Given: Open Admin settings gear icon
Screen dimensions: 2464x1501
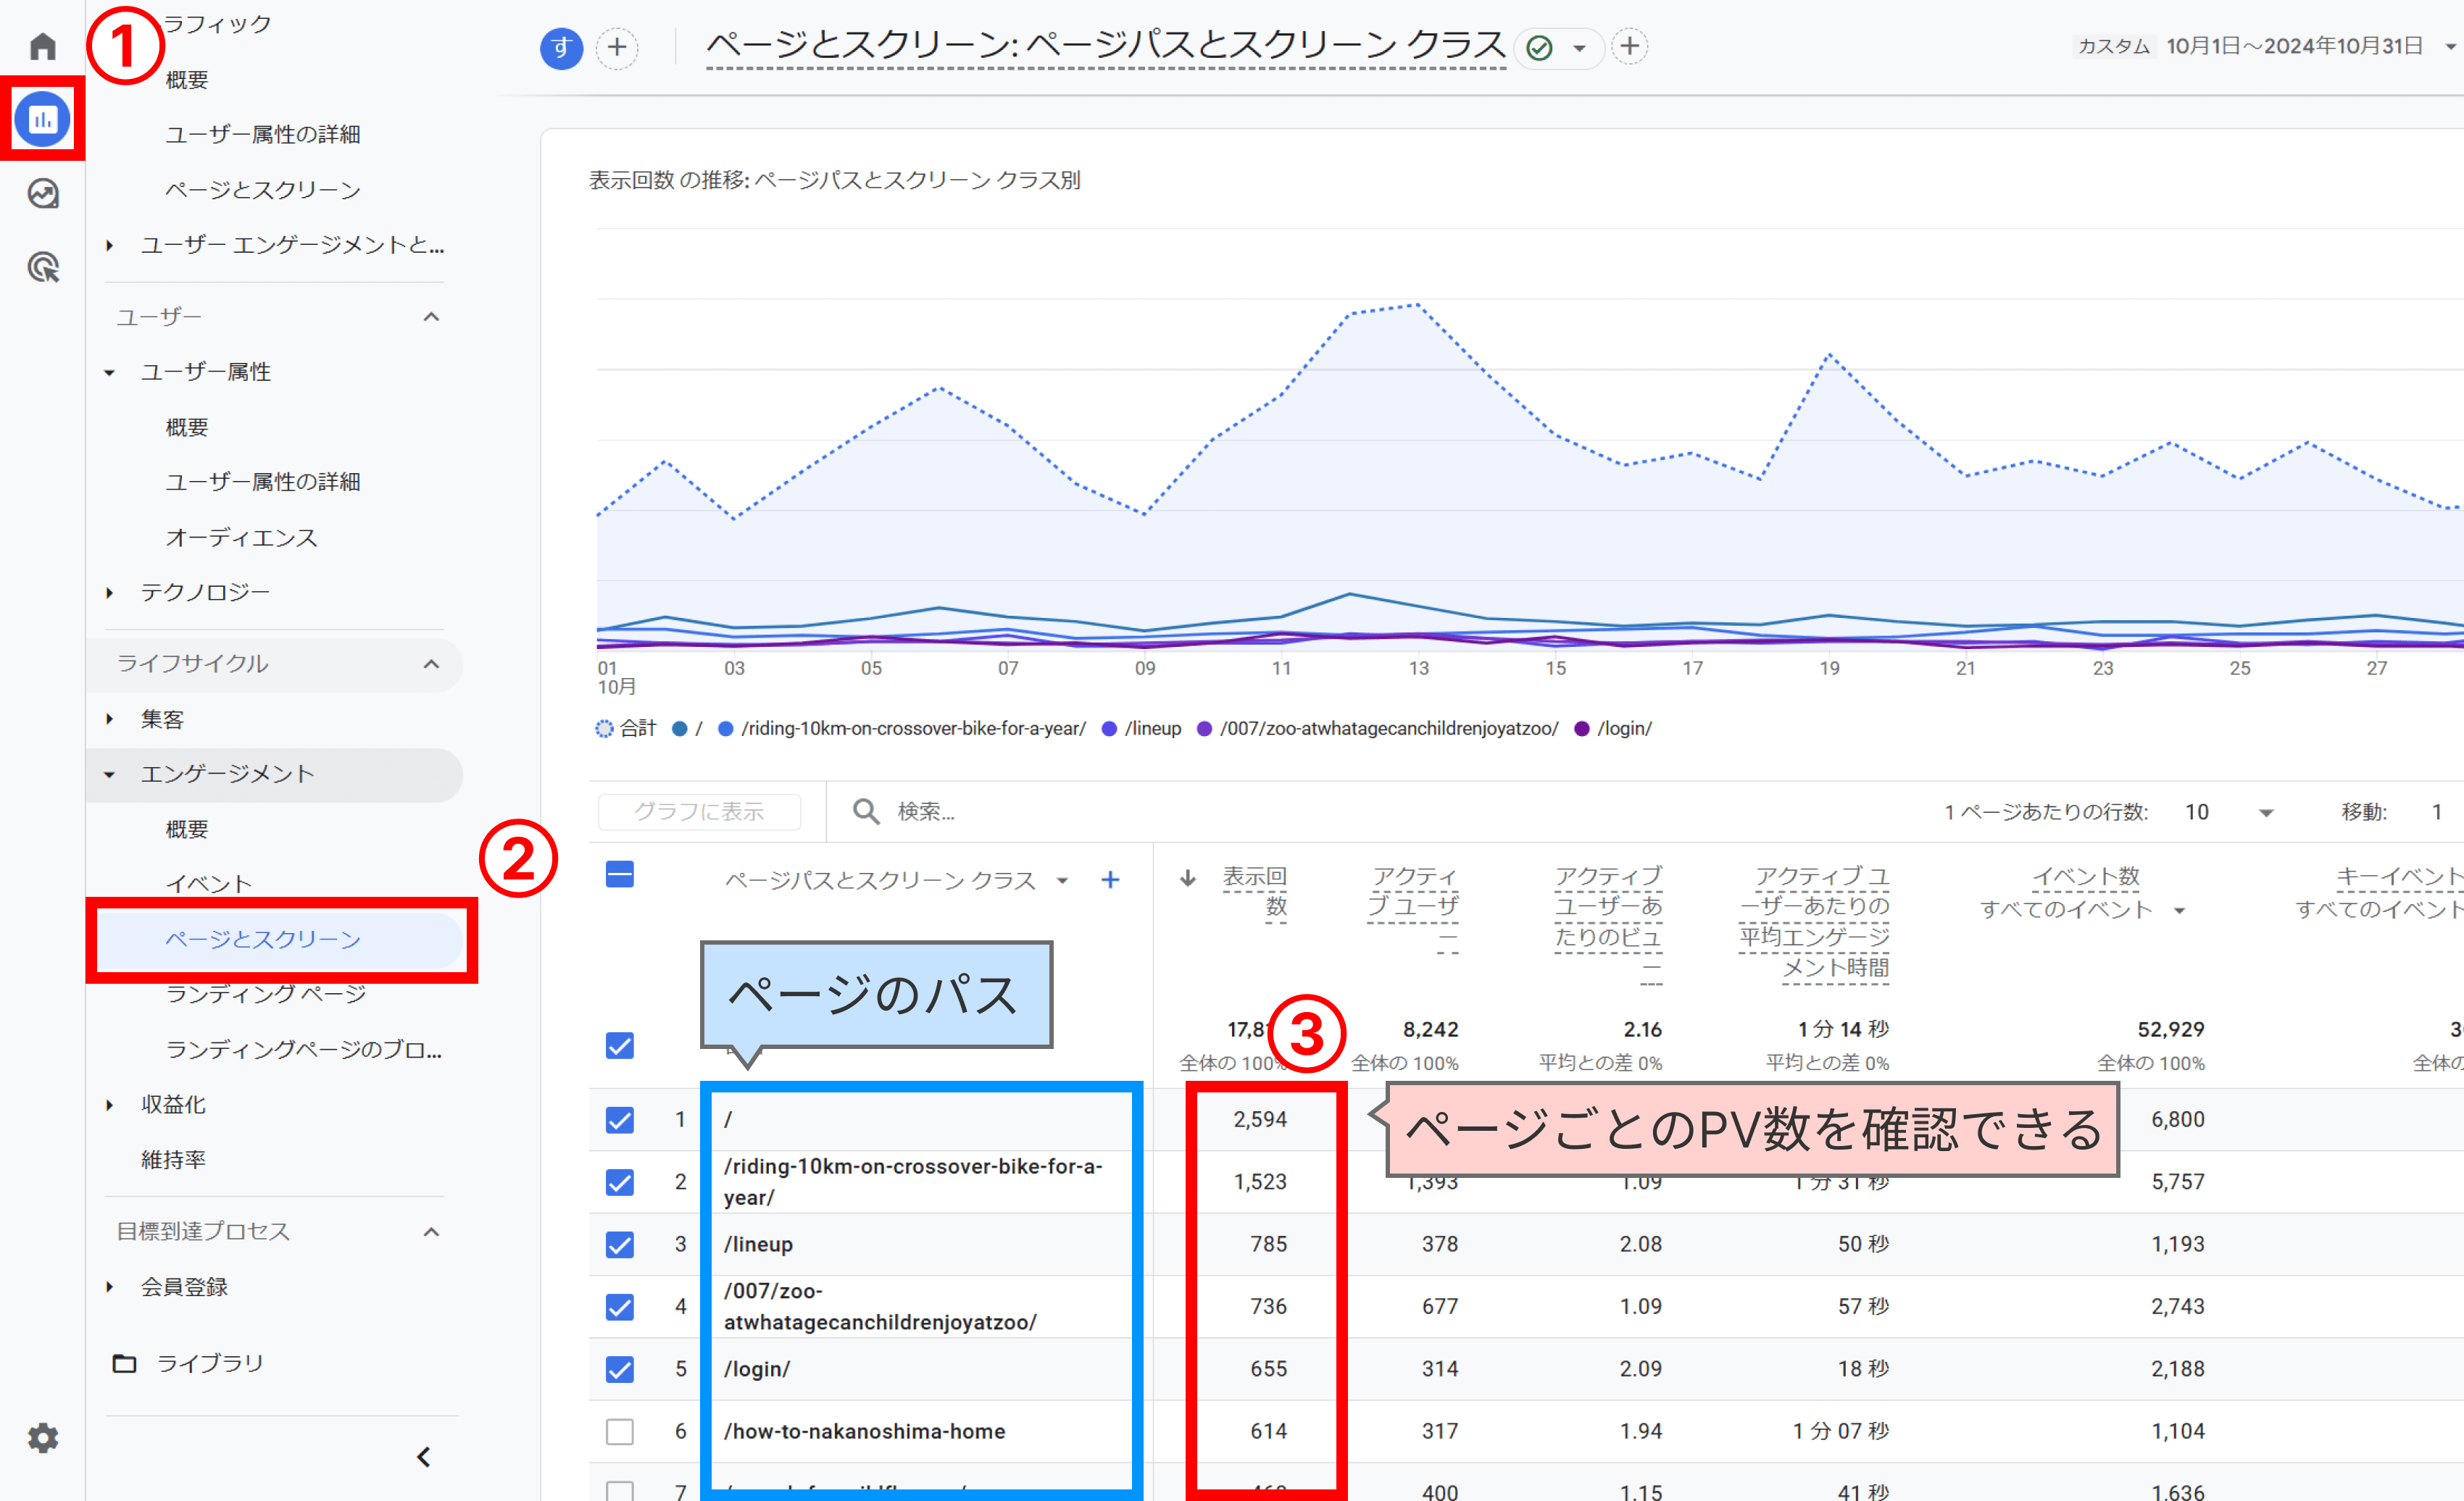Looking at the screenshot, I should [43, 1438].
